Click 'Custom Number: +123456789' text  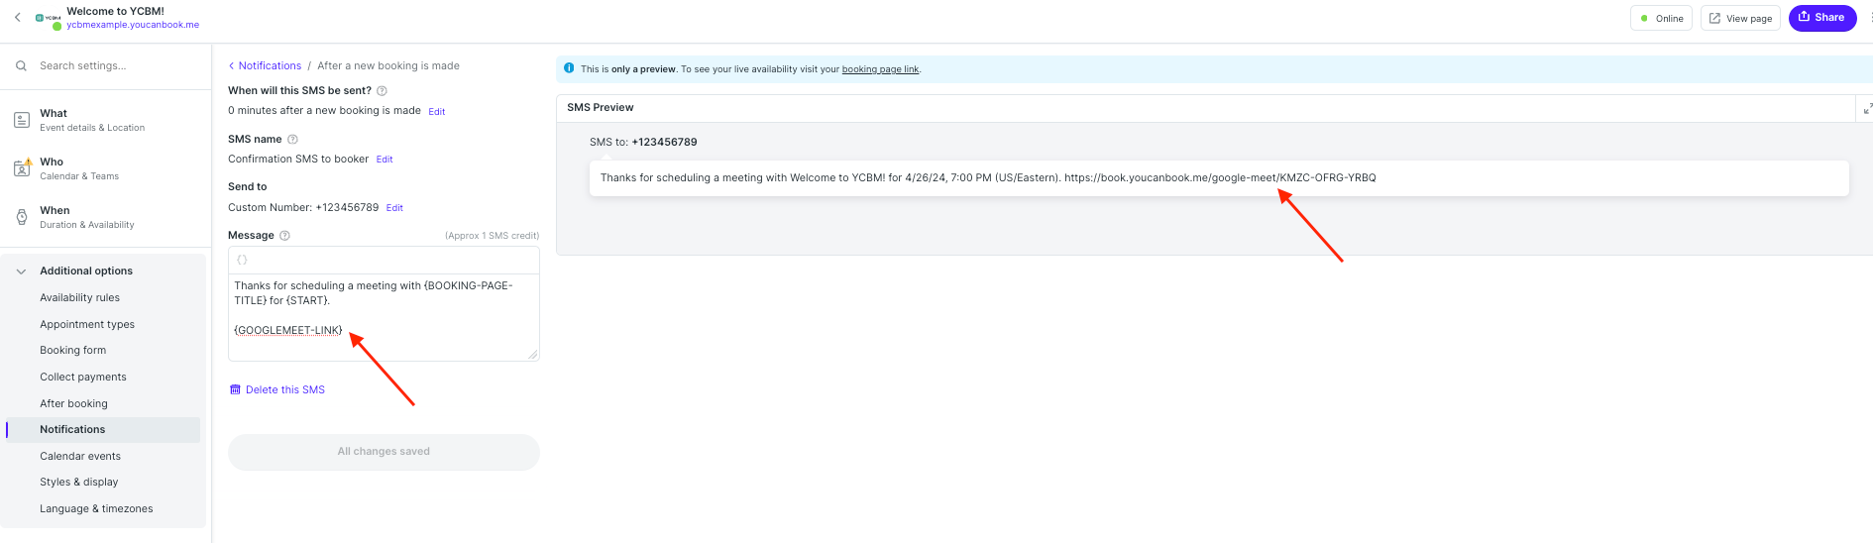click(x=303, y=207)
